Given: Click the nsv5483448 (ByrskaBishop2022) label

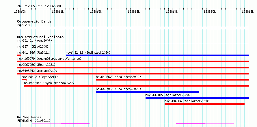Looking at the screenshot, I should tap(49, 83).
